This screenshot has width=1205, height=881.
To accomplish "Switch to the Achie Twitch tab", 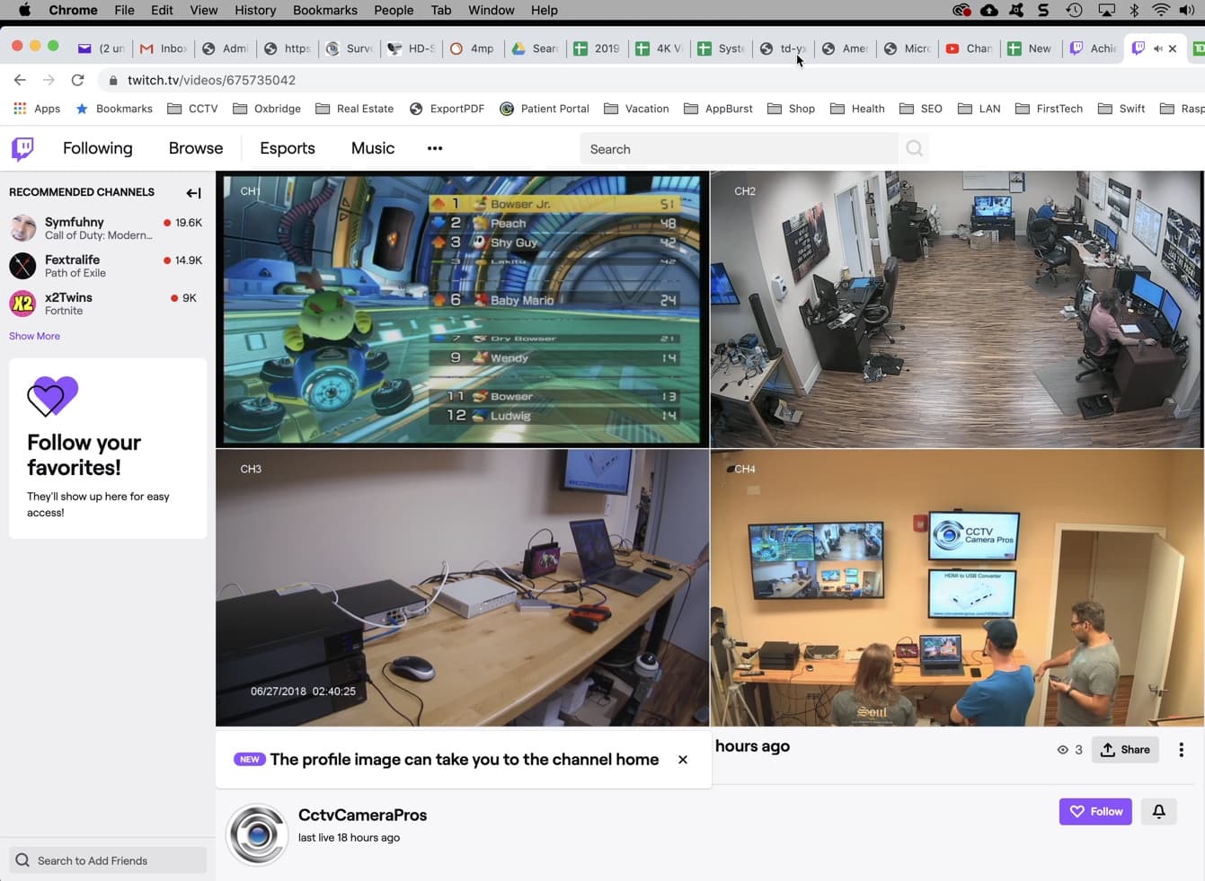I will (x=1093, y=48).
